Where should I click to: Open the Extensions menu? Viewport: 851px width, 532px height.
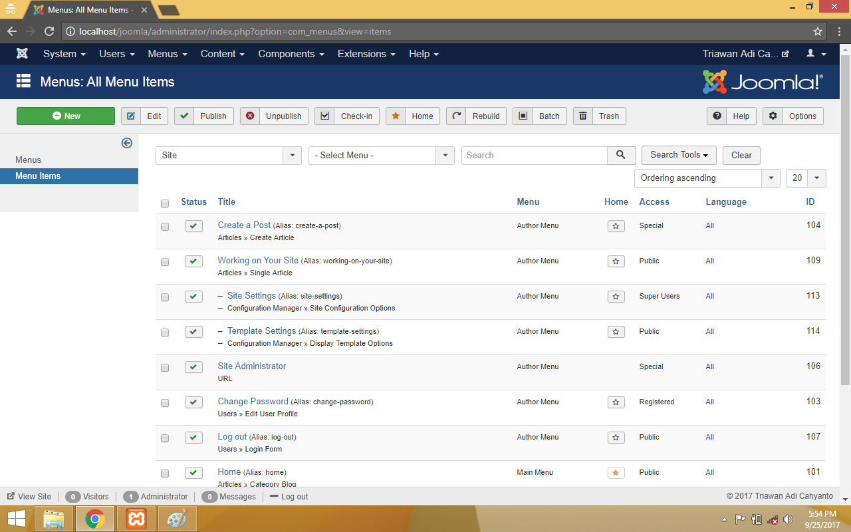(x=366, y=54)
